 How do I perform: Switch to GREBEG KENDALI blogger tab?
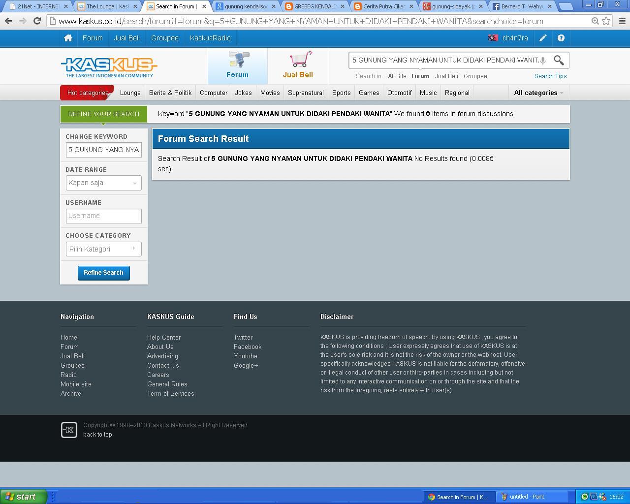(x=315, y=6)
